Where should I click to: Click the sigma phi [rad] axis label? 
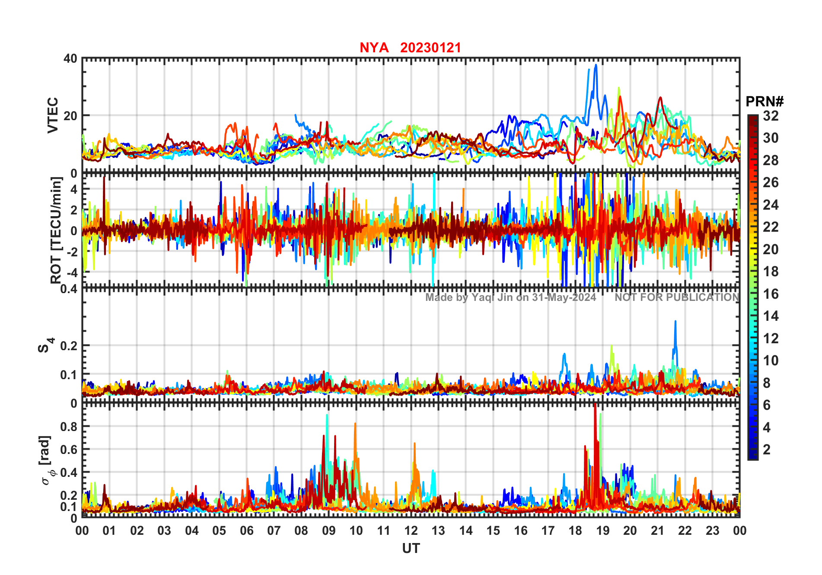click(x=47, y=460)
